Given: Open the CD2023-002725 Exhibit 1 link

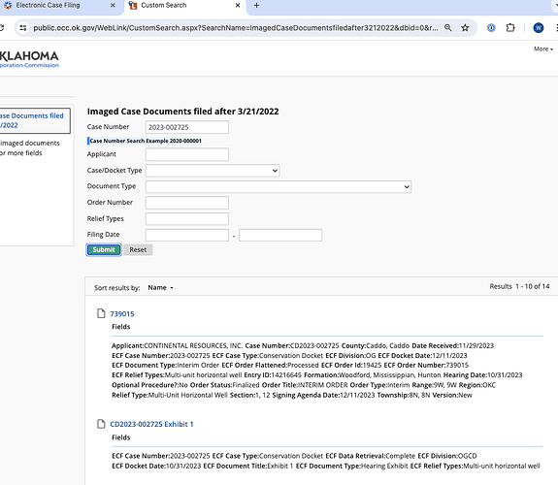Looking at the screenshot, I should [x=151, y=424].
